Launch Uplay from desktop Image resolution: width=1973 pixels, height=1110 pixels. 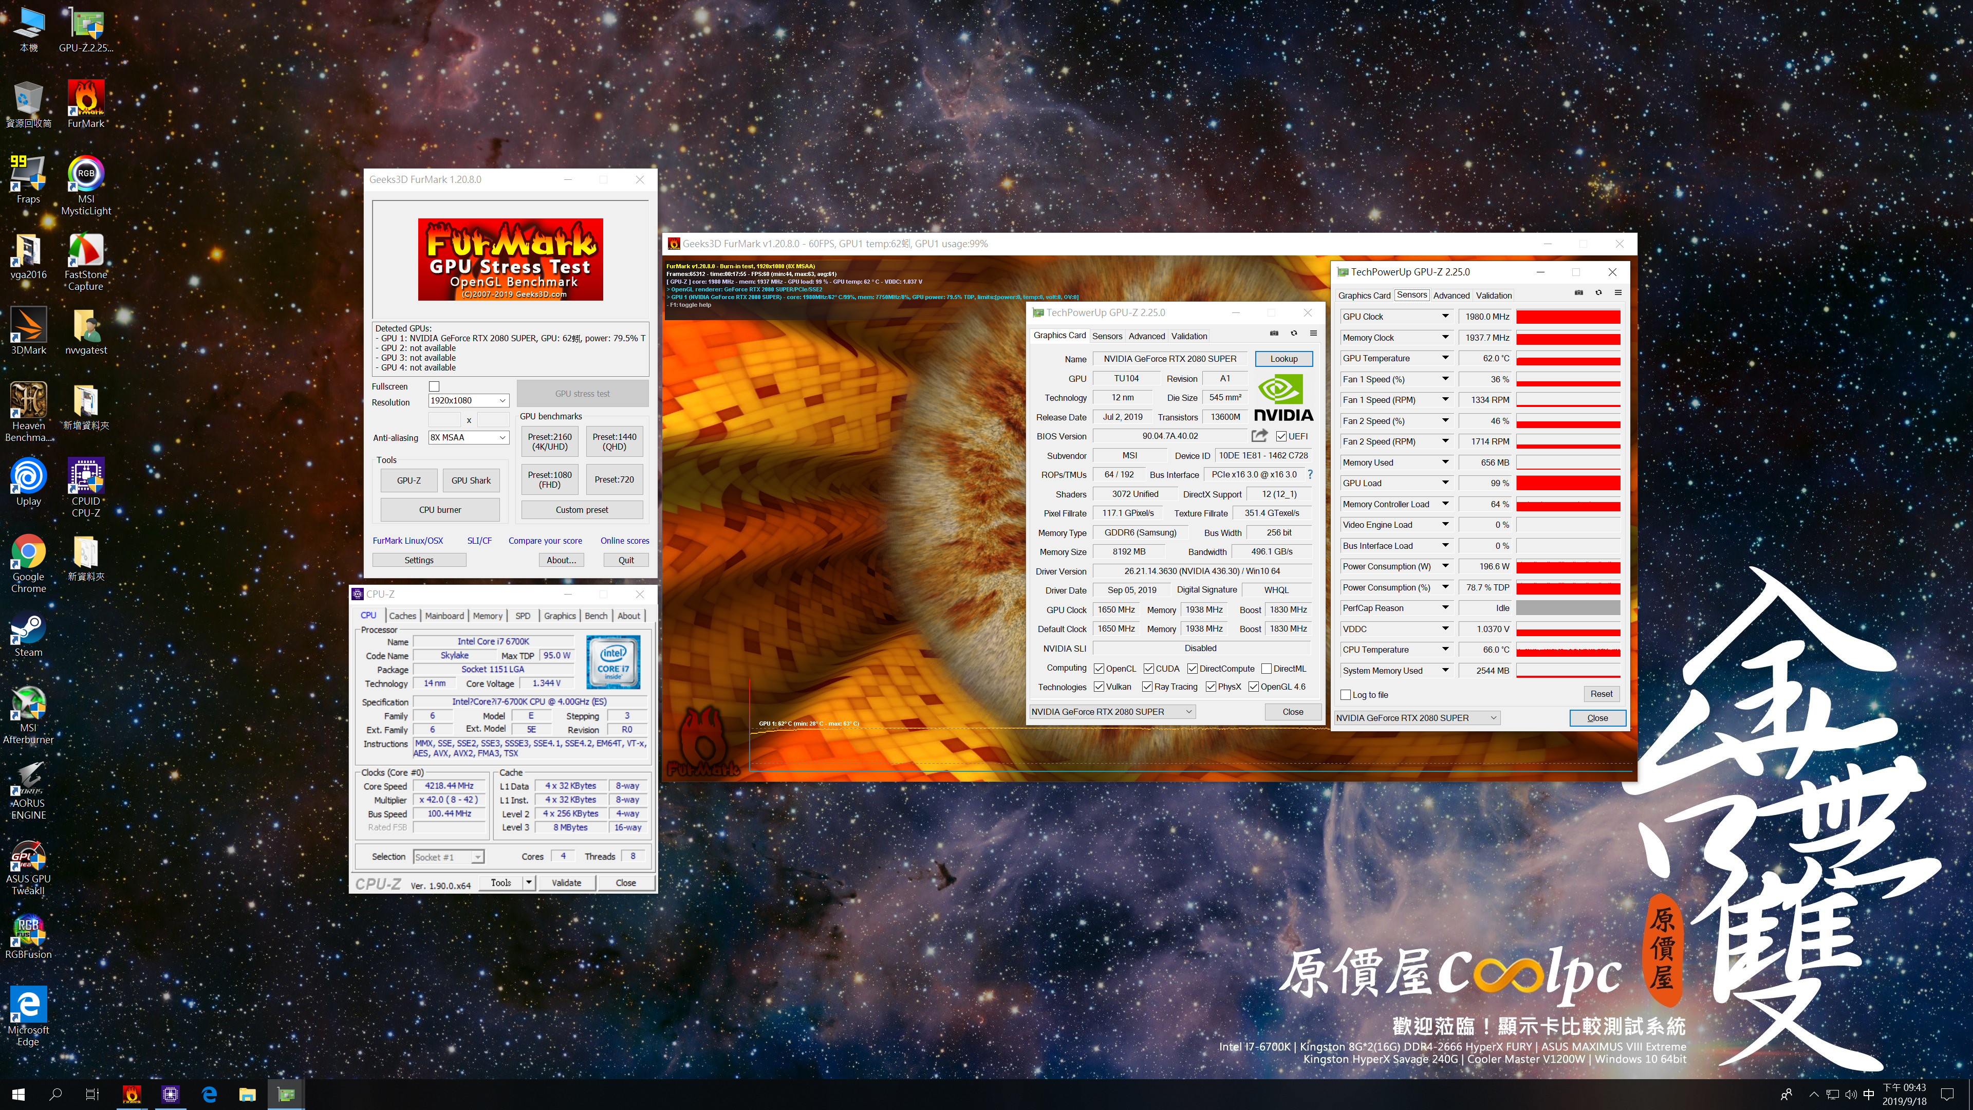28,482
